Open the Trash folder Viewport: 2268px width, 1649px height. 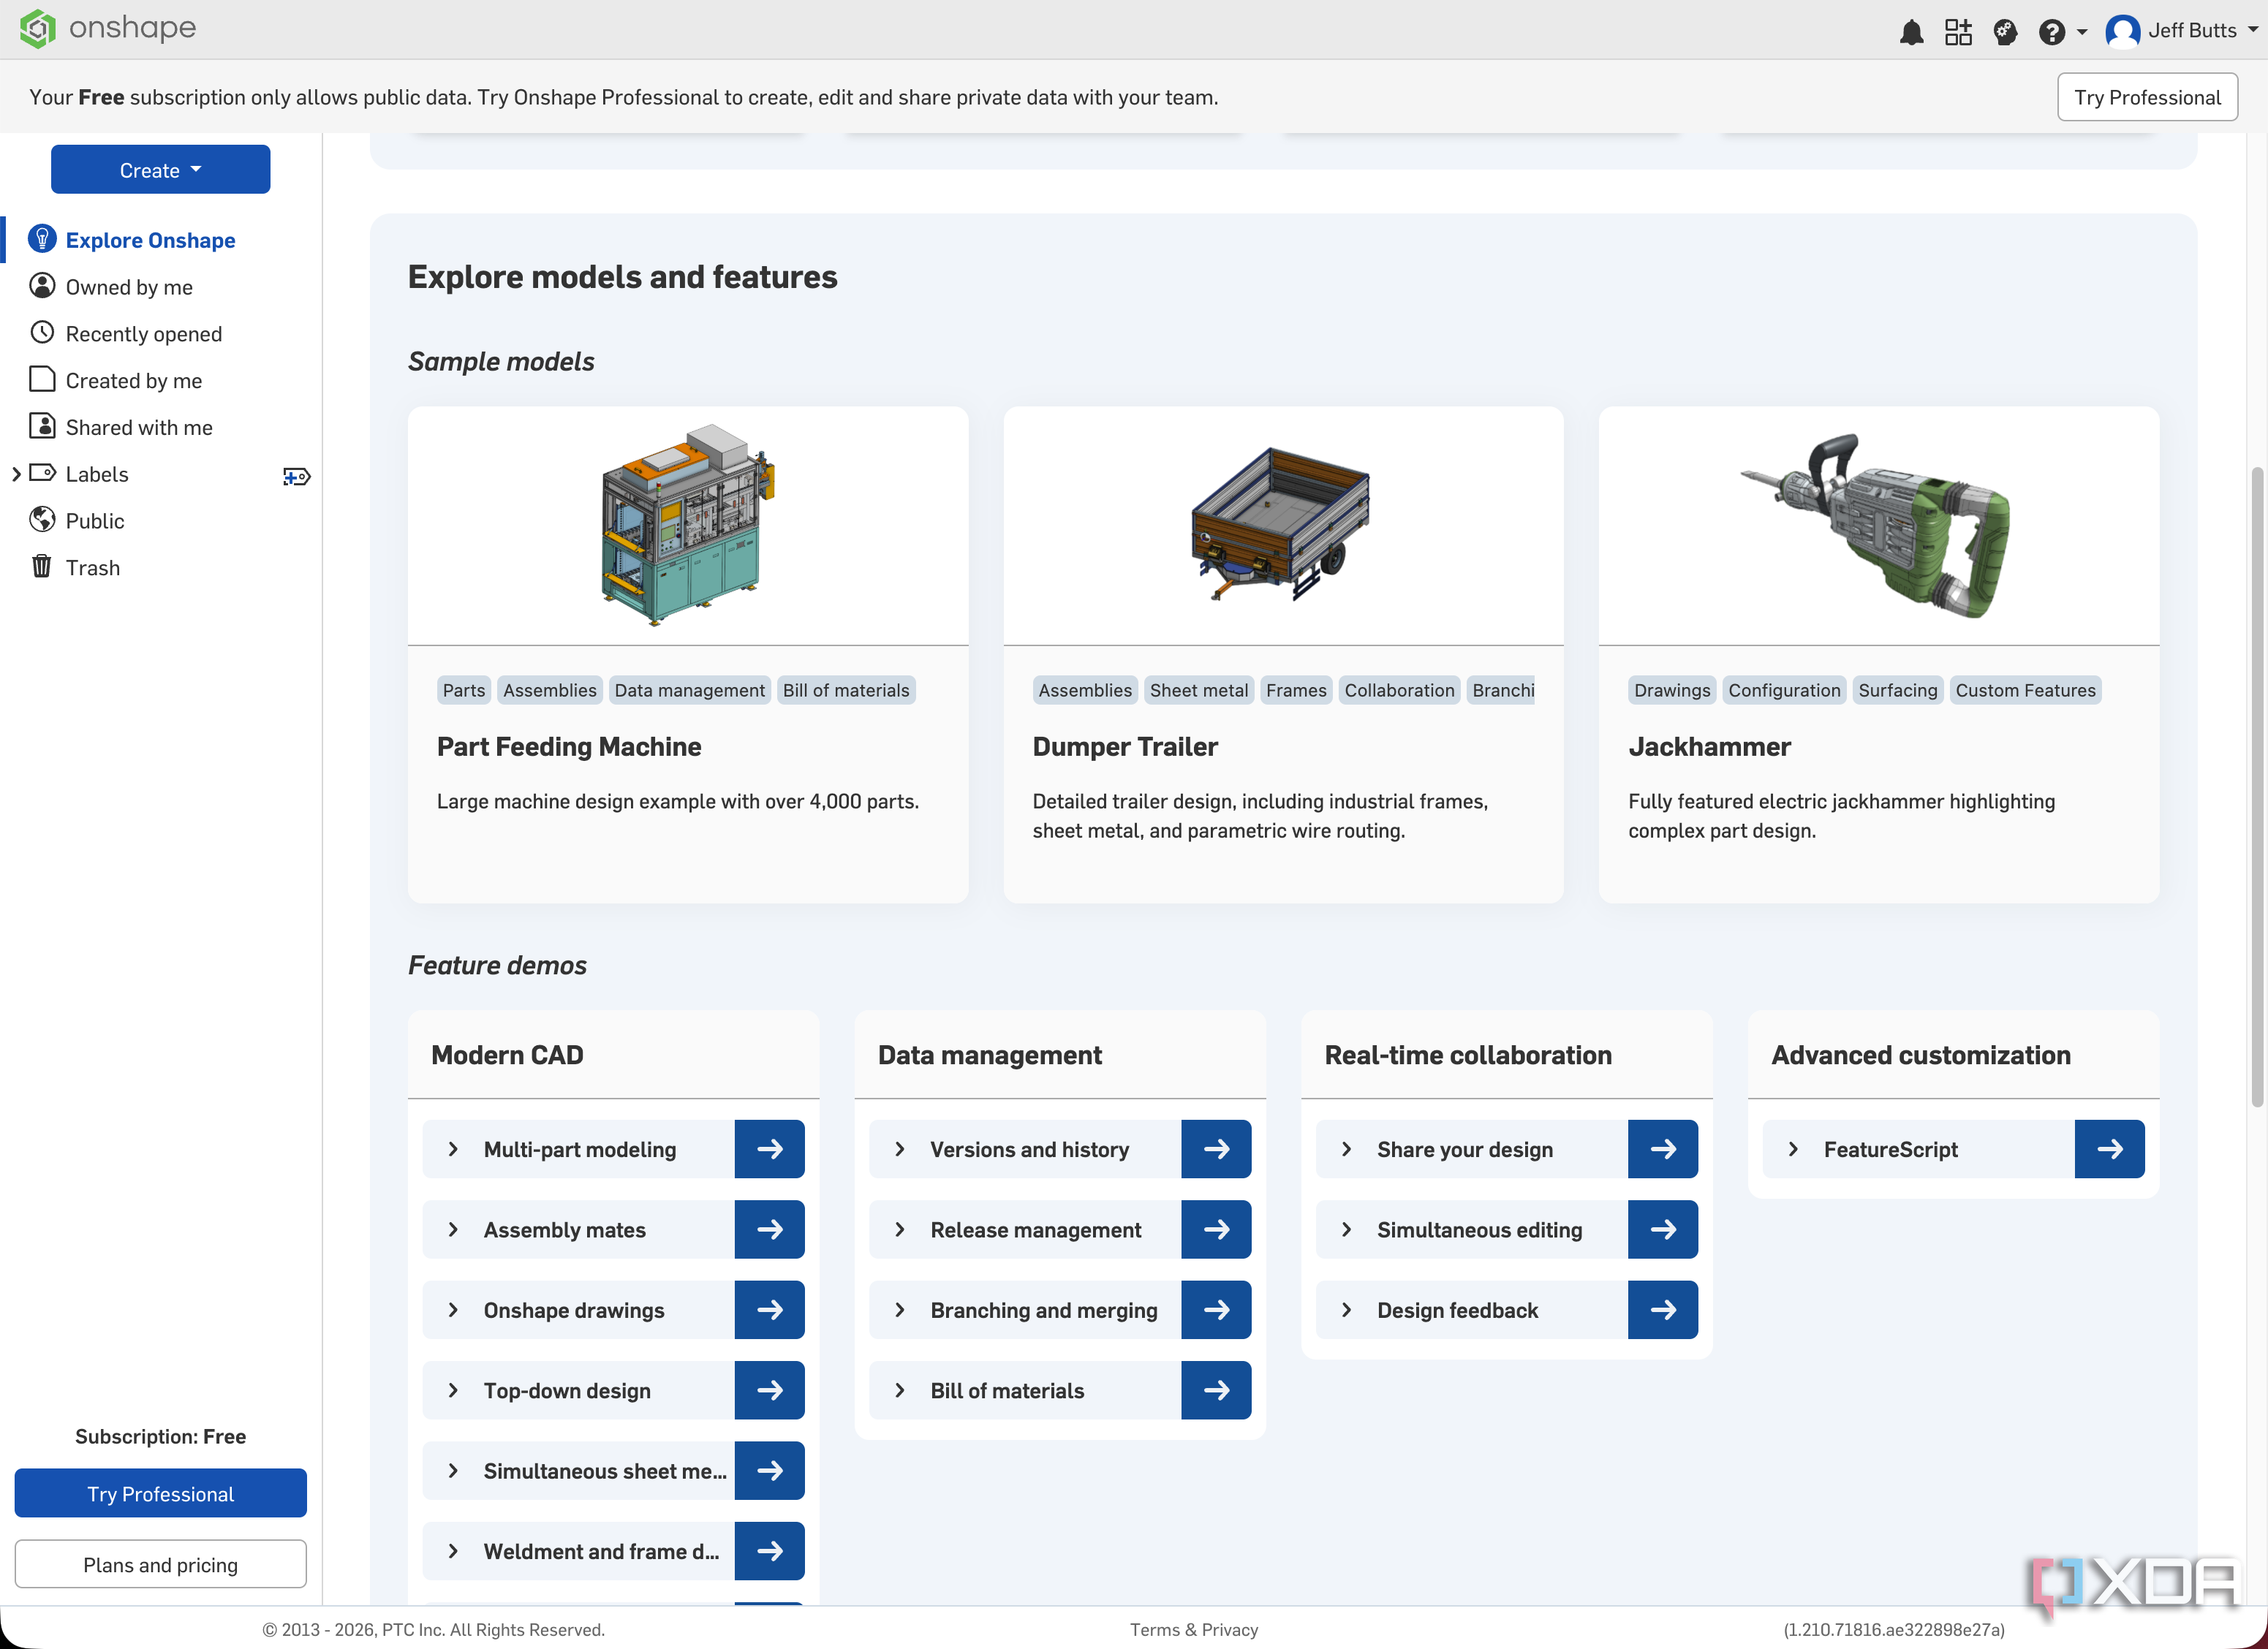[x=92, y=568]
